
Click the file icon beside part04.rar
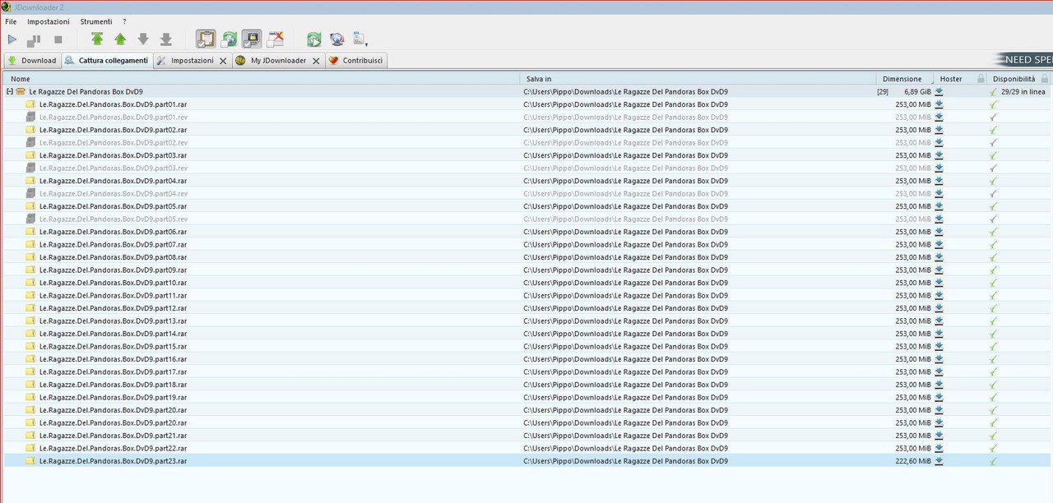click(30, 181)
